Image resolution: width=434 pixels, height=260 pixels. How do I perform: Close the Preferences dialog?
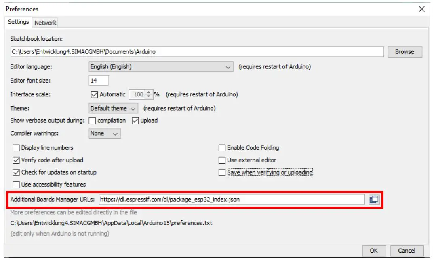(x=421, y=9)
